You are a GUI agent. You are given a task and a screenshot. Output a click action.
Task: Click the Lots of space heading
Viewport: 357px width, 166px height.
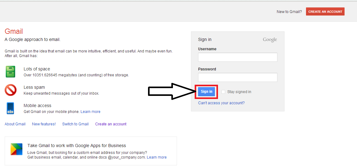tap(37, 69)
